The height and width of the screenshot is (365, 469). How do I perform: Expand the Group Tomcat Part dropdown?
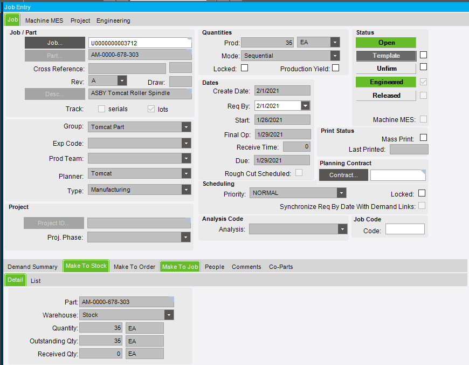pyautogui.click(x=186, y=127)
